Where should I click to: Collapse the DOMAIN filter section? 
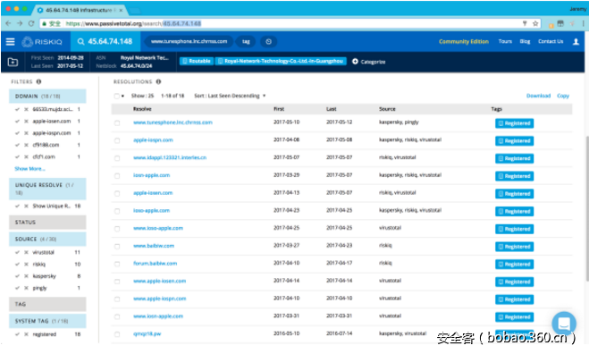pos(47,97)
